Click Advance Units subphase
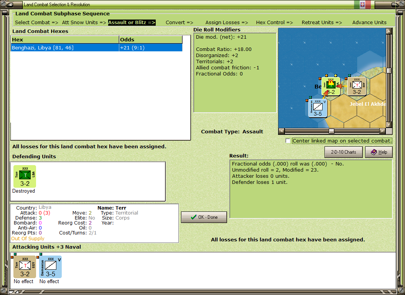405x295 pixels. (369, 23)
